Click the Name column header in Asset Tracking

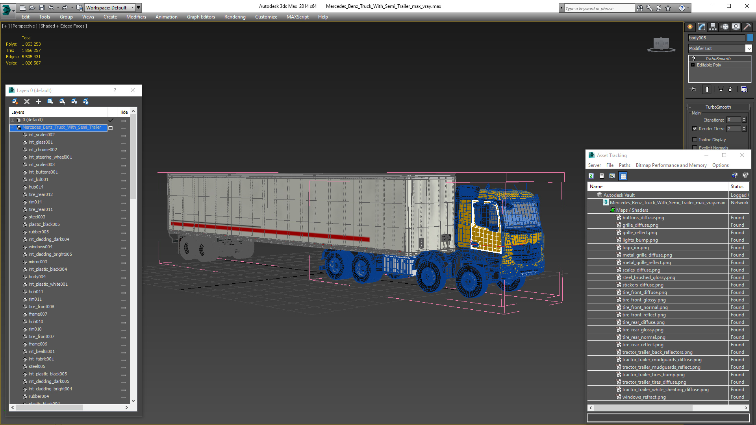(x=658, y=187)
